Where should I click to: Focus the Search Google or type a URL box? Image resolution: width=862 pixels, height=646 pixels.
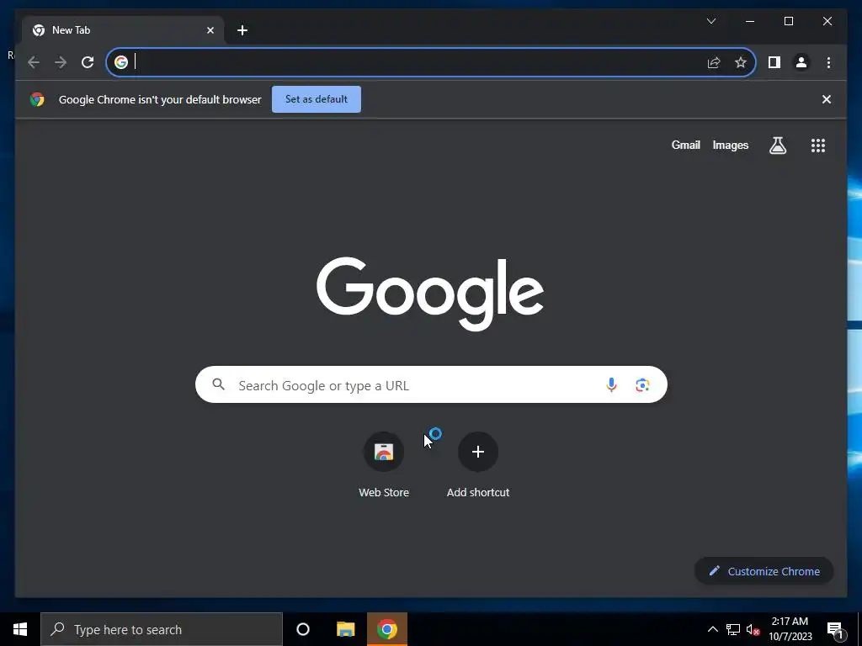click(x=431, y=384)
